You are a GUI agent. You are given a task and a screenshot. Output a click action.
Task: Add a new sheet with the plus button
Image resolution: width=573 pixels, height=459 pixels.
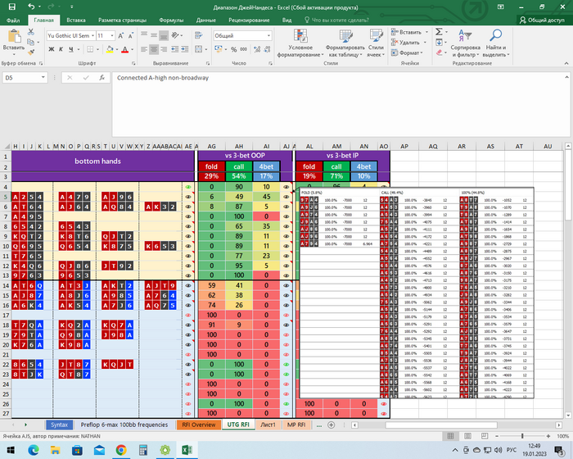tap(331, 425)
